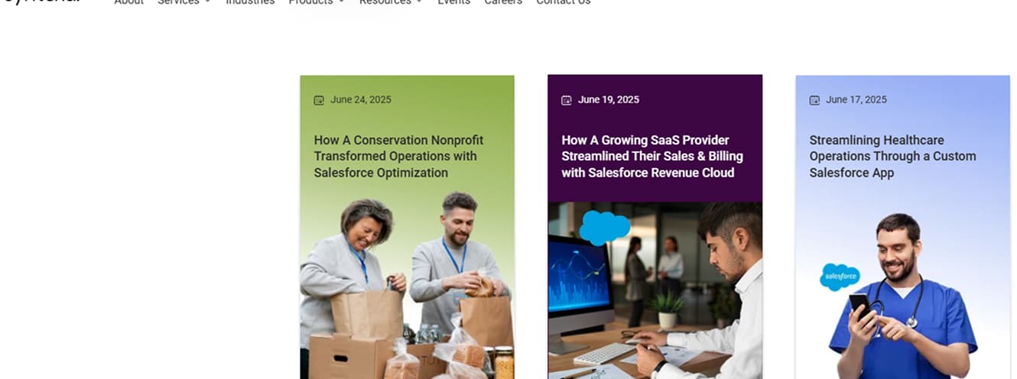Click the calendar icon beside June 24, 2025
1017x379 pixels.
tap(319, 100)
